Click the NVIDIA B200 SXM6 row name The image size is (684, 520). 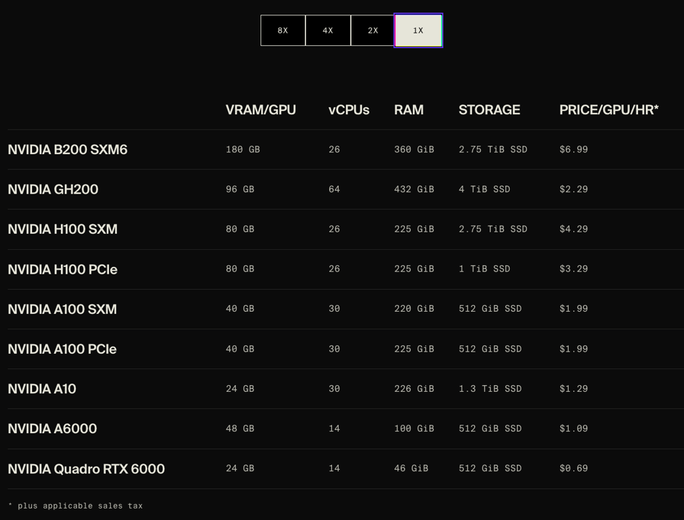click(x=67, y=150)
